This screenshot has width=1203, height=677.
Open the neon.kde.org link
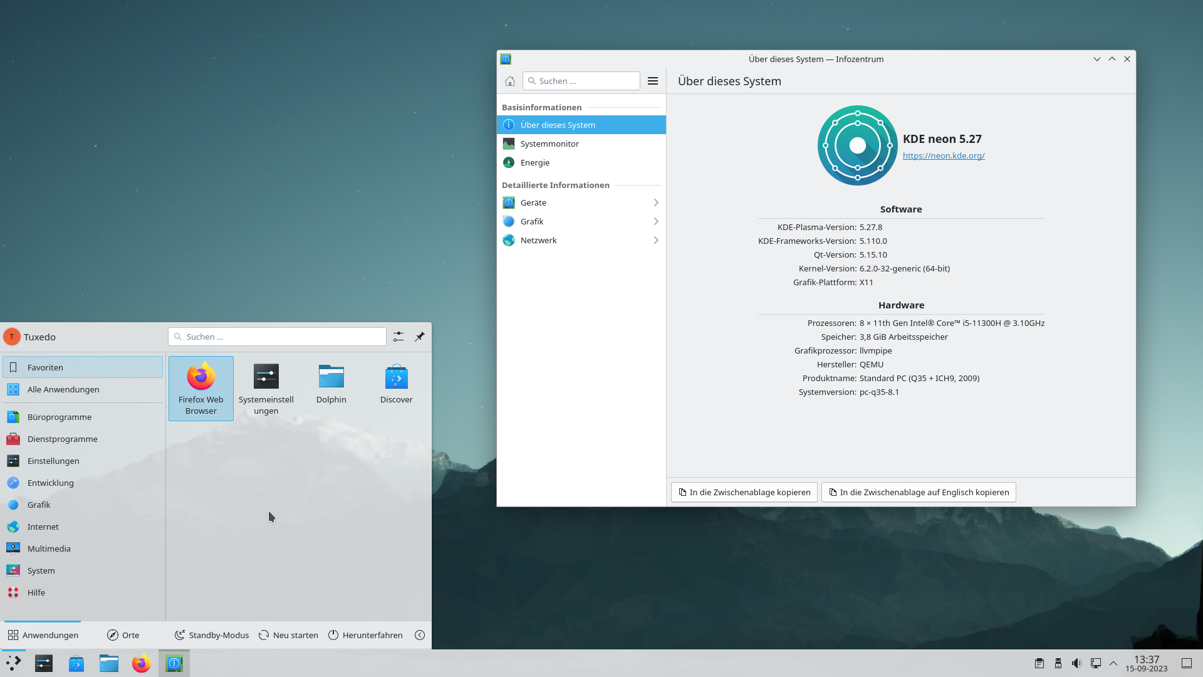point(943,155)
